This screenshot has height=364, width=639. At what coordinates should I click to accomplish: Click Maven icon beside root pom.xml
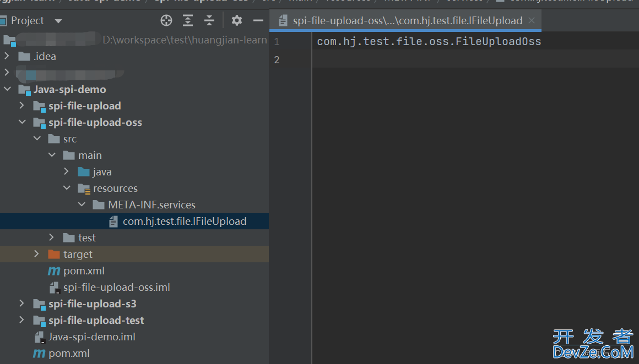(x=39, y=354)
